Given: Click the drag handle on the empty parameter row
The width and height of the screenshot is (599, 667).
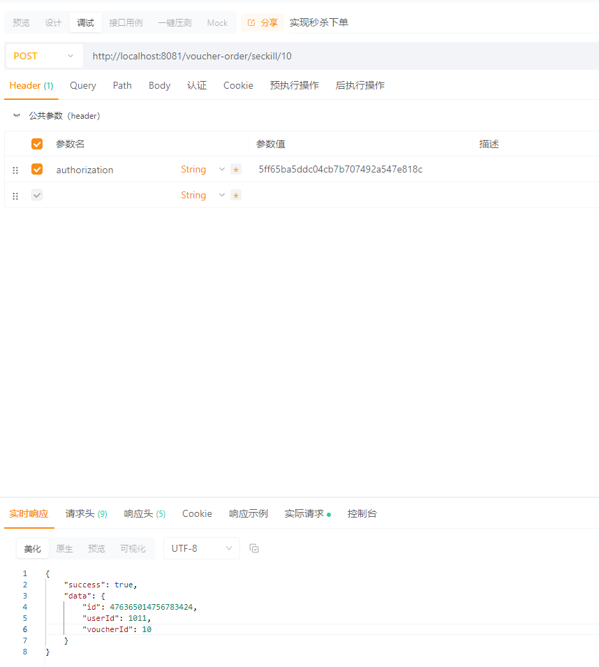Looking at the screenshot, I should 15,196.
